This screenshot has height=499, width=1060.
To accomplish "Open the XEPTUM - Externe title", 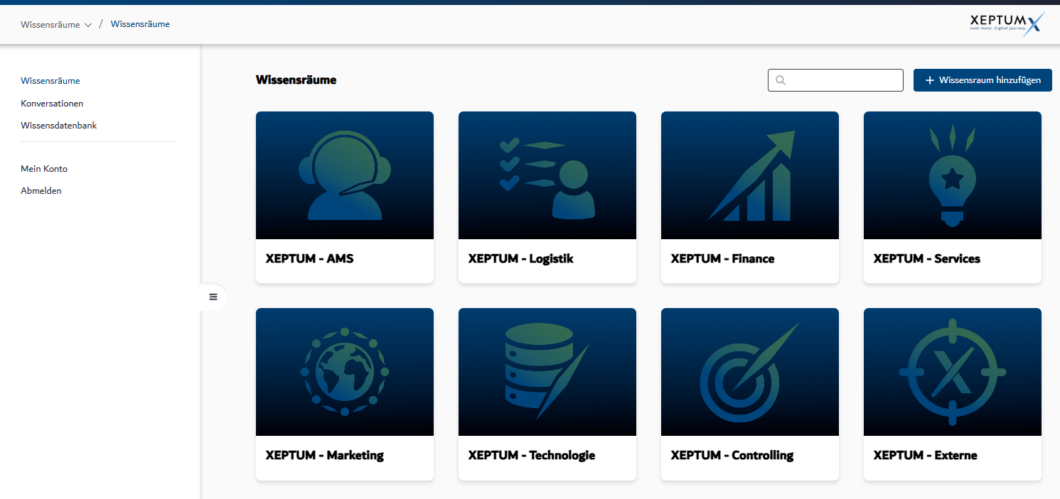I will [925, 455].
